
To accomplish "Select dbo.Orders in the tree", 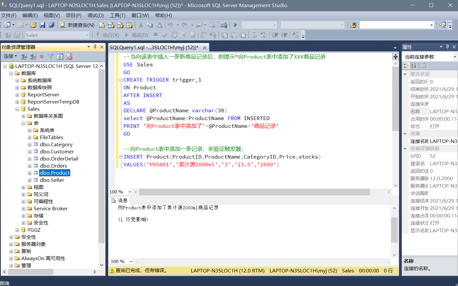I will [x=53, y=166].
